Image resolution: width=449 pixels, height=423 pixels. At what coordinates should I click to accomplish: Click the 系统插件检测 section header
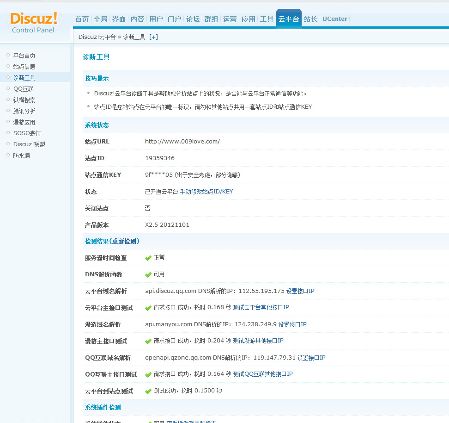(103, 408)
